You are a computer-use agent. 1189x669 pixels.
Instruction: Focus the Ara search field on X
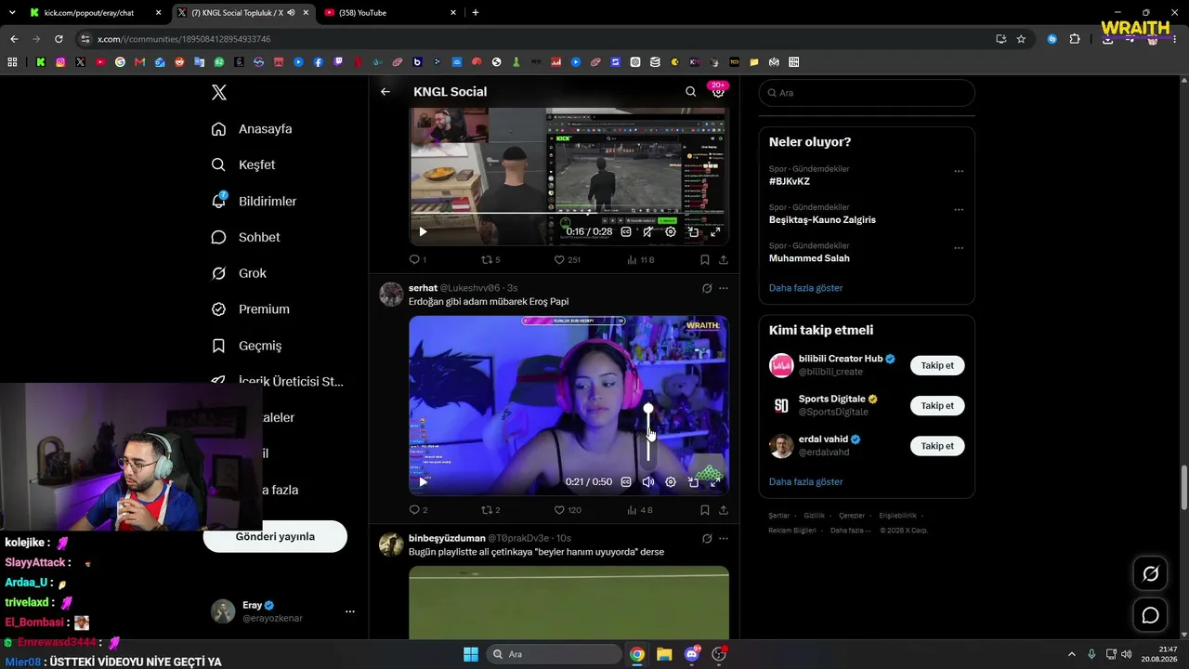point(867,93)
